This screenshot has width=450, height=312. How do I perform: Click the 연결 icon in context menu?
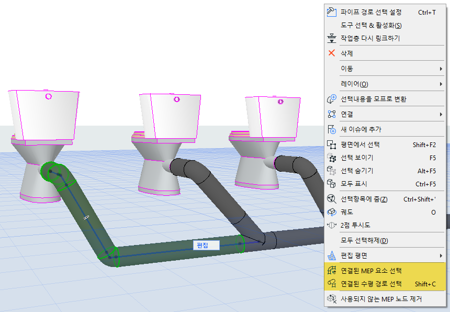point(331,114)
